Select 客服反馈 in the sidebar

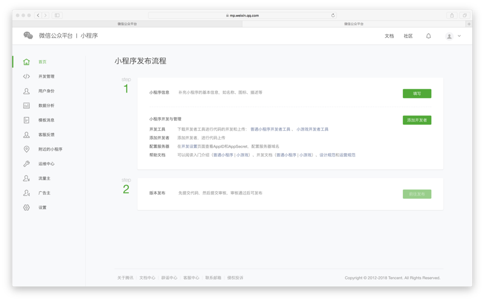point(46,135)
